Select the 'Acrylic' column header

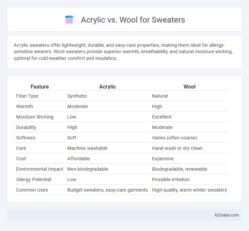(108, 87)
